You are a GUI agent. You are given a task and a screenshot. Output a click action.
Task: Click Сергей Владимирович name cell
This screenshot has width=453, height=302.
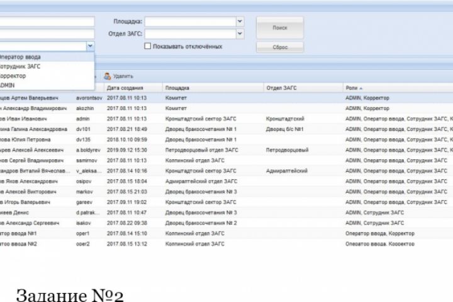point(31,160)
